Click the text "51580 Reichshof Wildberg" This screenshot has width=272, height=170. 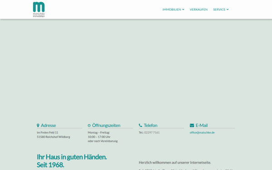[x=53, y=137]
